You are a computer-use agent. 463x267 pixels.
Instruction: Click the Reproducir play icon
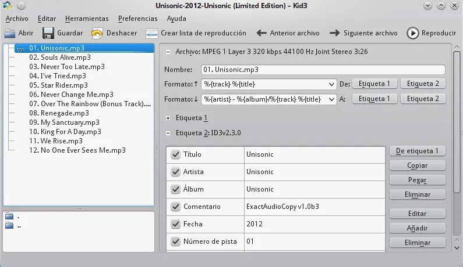pyautogui.click(x=412, y=33)
